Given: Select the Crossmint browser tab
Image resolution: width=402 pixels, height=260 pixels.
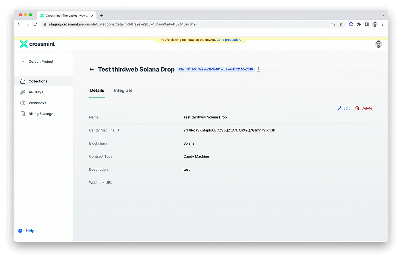Looking at the screenshot, I should (67, 15).
